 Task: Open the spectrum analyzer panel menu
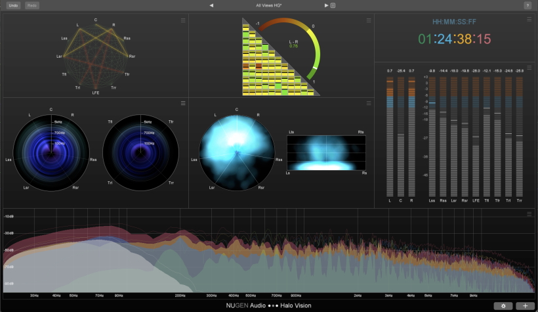530,214
